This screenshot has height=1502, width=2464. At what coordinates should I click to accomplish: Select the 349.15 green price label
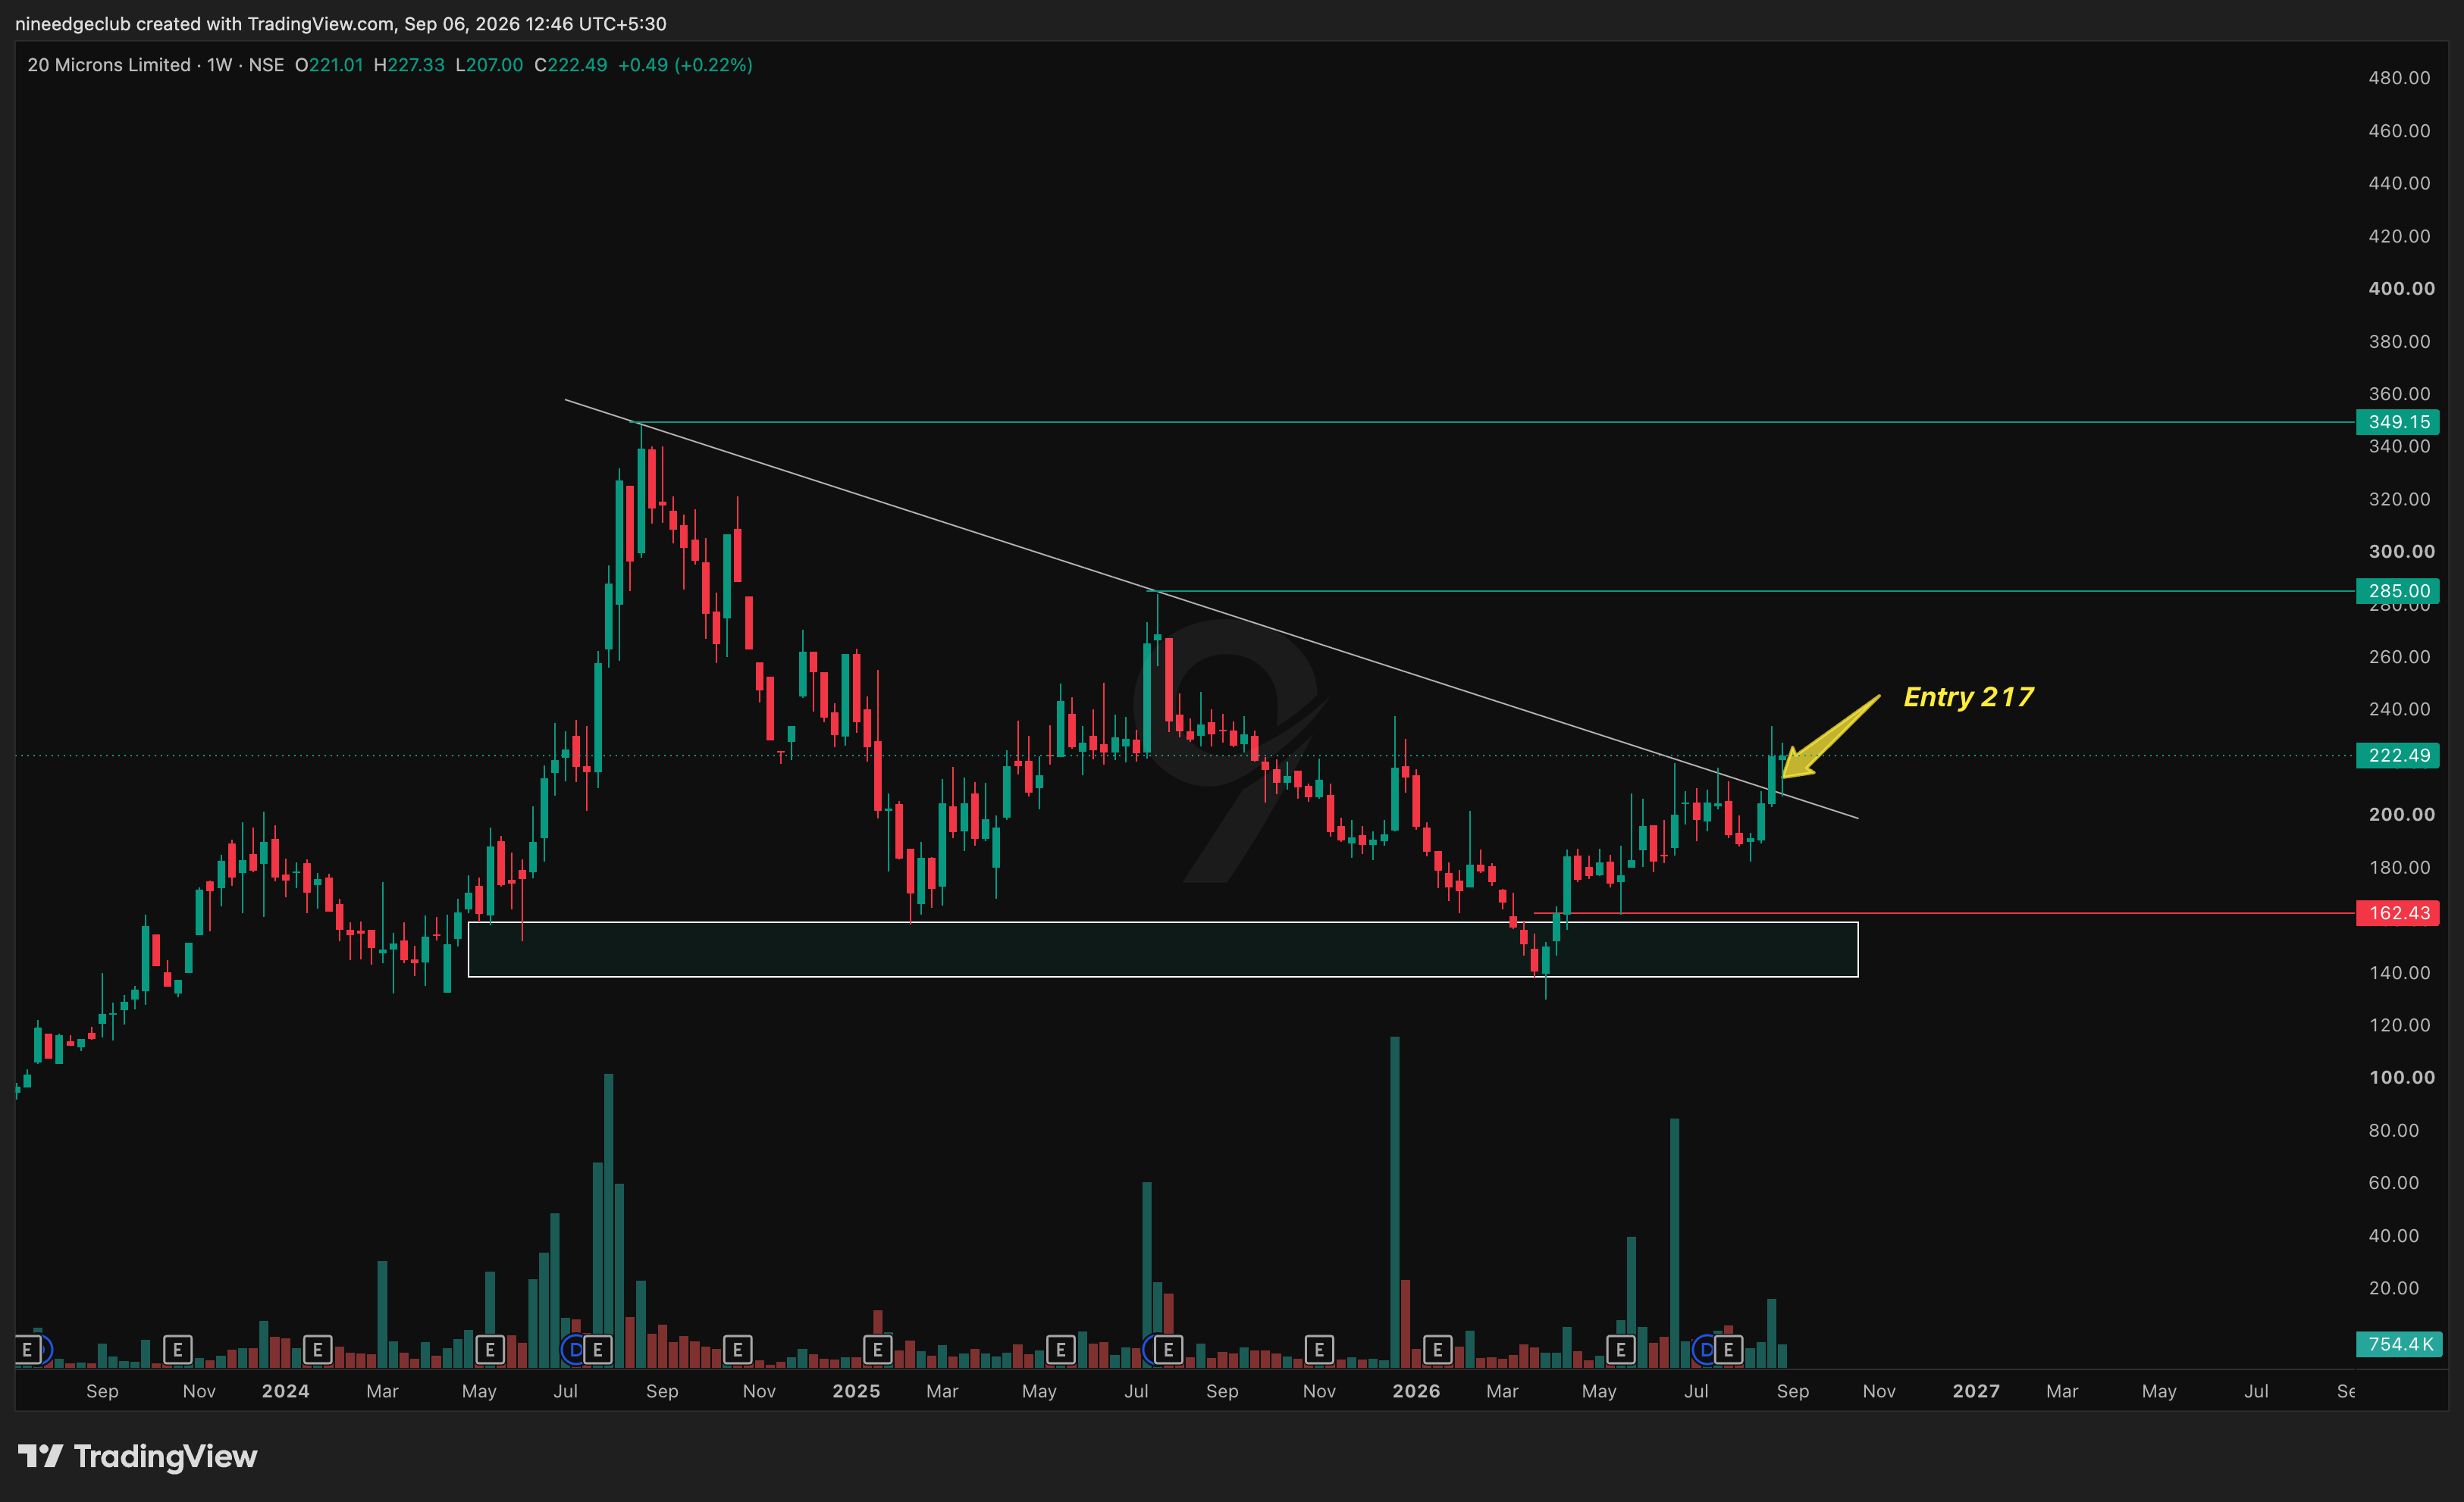[2398, 421]
